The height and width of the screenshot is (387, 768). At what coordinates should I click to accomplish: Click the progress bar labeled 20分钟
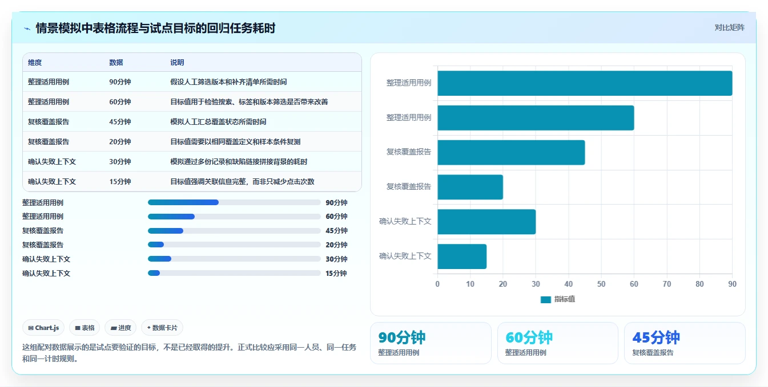(234, 245)
